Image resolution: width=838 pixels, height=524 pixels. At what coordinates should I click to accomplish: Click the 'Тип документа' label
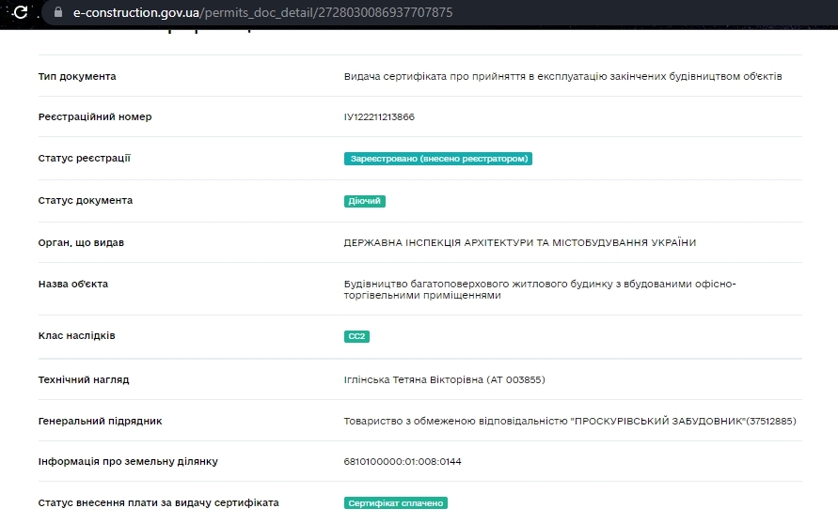point(77,76)
